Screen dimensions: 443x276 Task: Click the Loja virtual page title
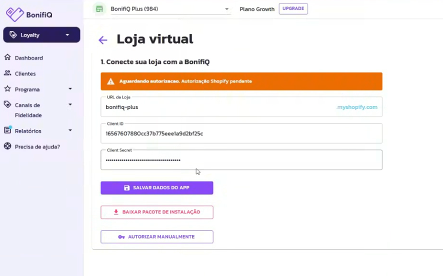(x=155, y=39)
